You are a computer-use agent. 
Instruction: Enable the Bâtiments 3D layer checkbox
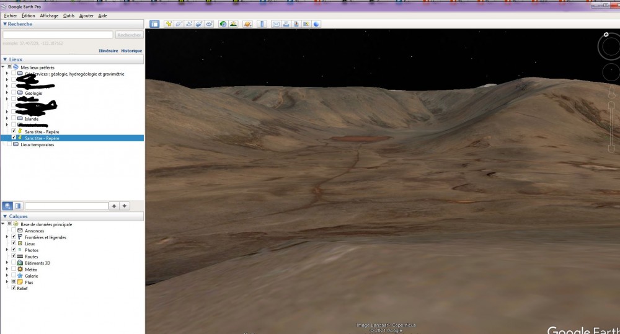(x=14, y=263)
